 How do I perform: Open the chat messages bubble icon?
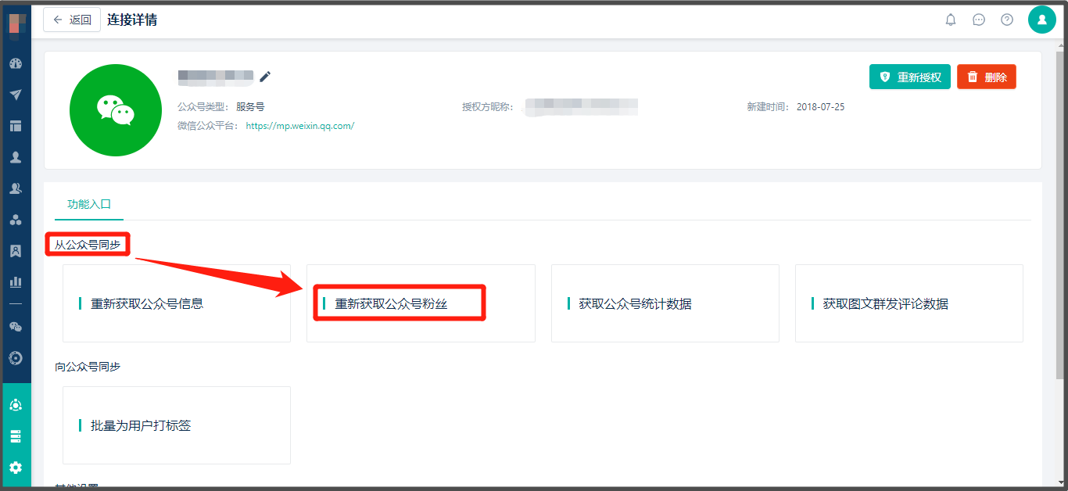(979, 20)
